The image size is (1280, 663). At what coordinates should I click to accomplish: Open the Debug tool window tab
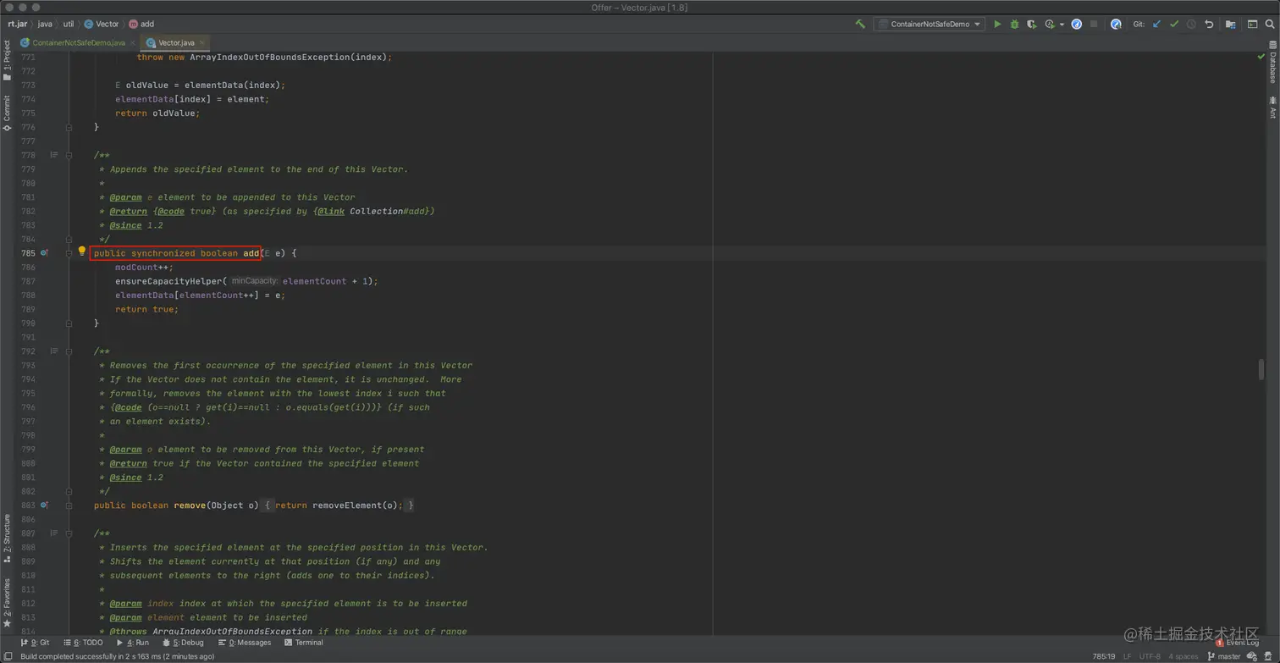coord(182,643)
